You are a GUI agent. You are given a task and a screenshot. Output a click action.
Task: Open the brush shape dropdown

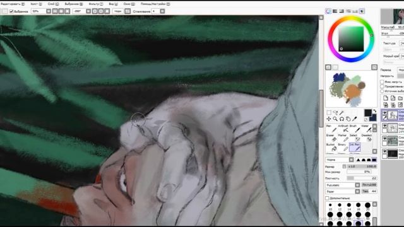(x=342, y=185)
